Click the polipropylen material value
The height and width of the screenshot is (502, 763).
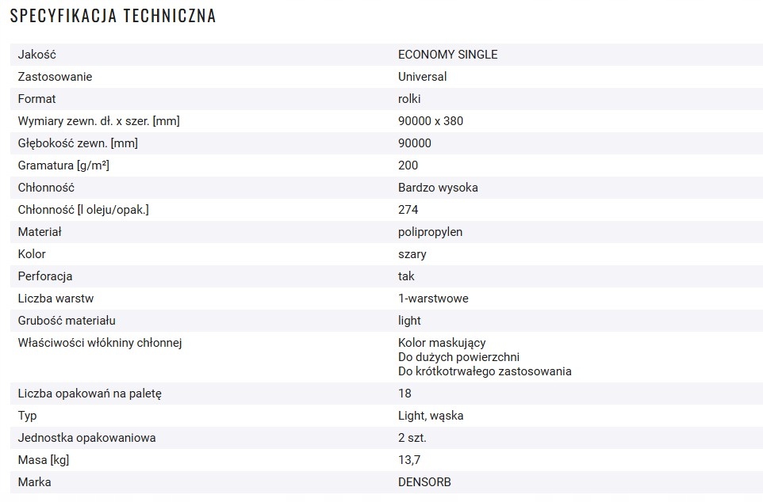(x=430, y=232)
